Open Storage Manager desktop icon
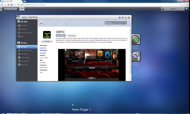This screenshot has height=114, width=190. tap(136, 58)
